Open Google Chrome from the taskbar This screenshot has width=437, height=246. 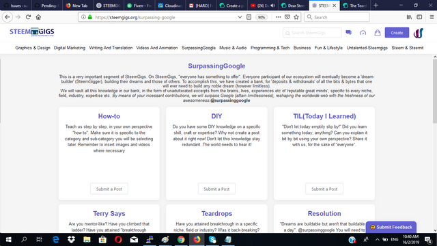(181, 240)
